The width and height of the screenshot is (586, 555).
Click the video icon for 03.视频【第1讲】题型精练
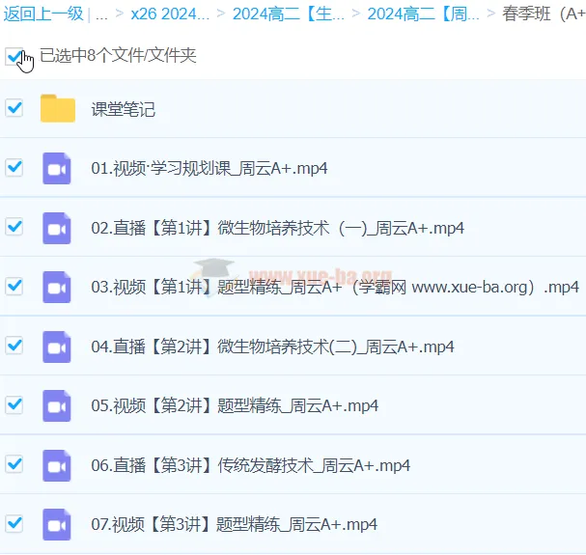pos(58,287)
